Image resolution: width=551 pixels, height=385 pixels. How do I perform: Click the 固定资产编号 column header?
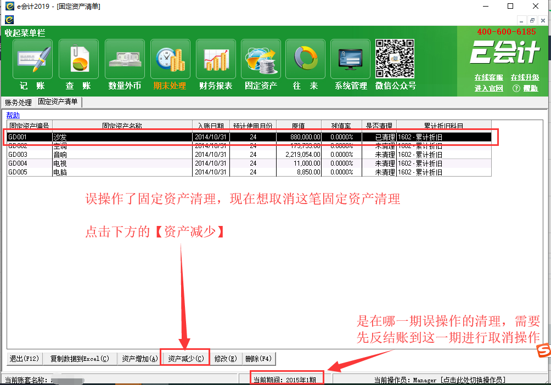click(x=30, y=126)
